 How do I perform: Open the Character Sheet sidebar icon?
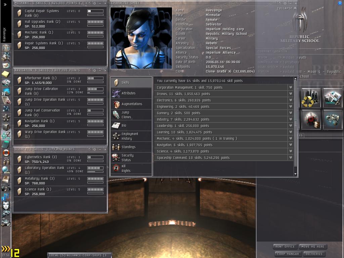point(6,48)
